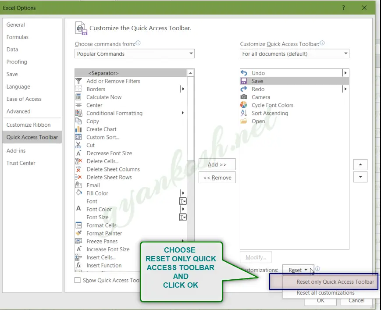Image resolution: width=381 pixels, height=310 pixels.
Task: Open the Reset dropdown button
Action: click(x=298, y=270)
